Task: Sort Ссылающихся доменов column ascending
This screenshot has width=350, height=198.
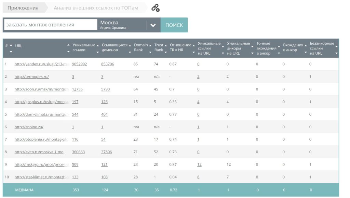Action: click(x=130, y=45)
